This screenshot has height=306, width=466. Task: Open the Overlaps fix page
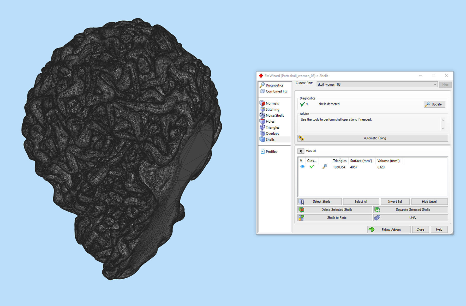point(272,133)
